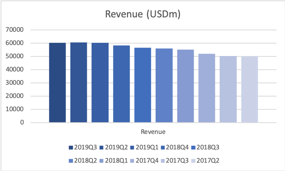This screenshot has width=285, height=171.
Task: Select the '2018Q3' legend text
Action: tap(208, 148)
